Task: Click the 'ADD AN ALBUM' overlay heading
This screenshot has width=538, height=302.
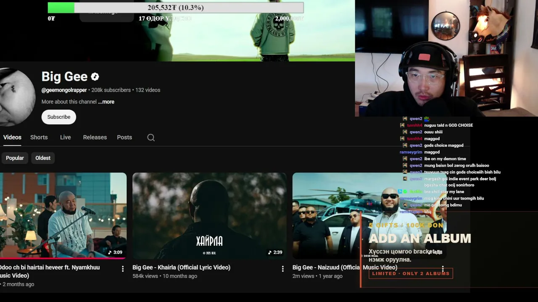Action: pos(420,238)
